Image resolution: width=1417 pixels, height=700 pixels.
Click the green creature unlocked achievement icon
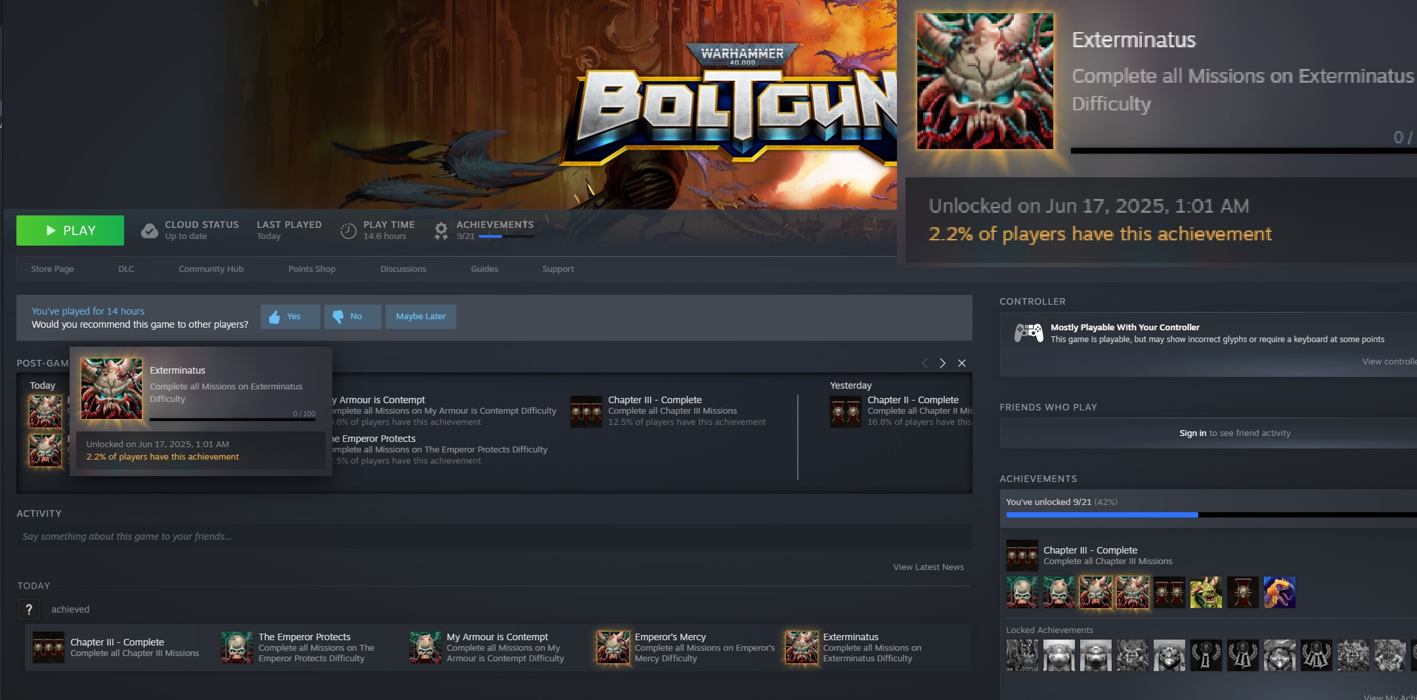coord(1206,592)
